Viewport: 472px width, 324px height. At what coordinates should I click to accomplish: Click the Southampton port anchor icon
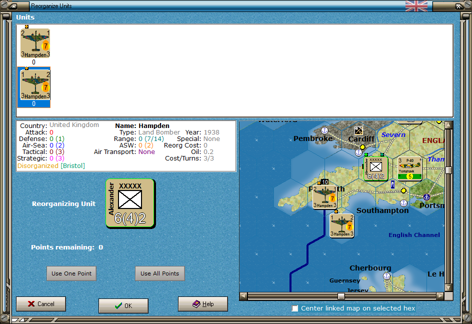click(x=403, y=202)
